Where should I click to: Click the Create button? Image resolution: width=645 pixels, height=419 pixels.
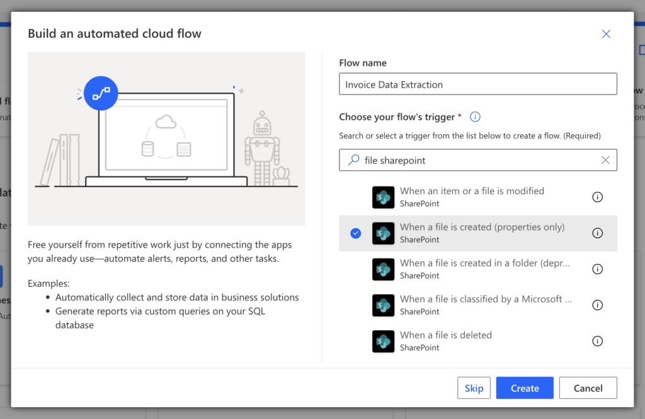point(525,387)
